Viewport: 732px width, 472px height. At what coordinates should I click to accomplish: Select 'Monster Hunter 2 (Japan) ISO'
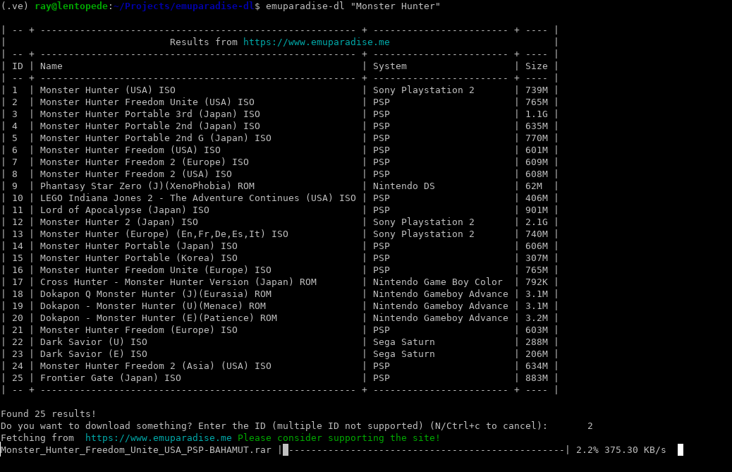[x=119, y=222]
